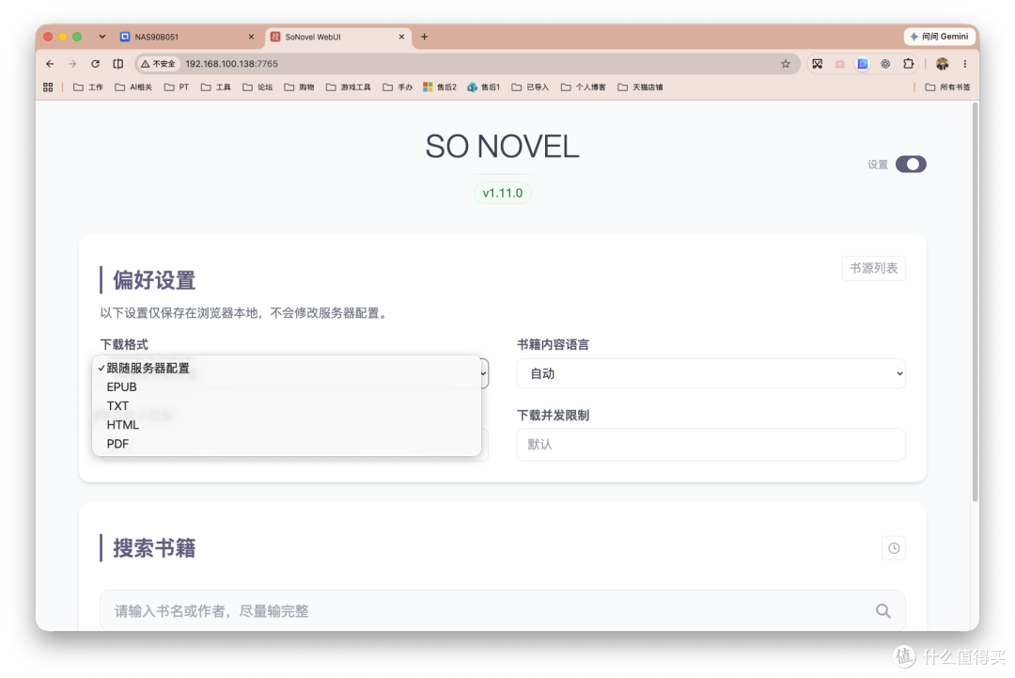The image size is (1015, 678).
Task: Click the search magnifier icon
Action: [x=882, y=610]
